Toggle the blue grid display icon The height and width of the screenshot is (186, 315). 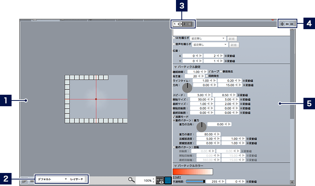[x=168, y=180]
